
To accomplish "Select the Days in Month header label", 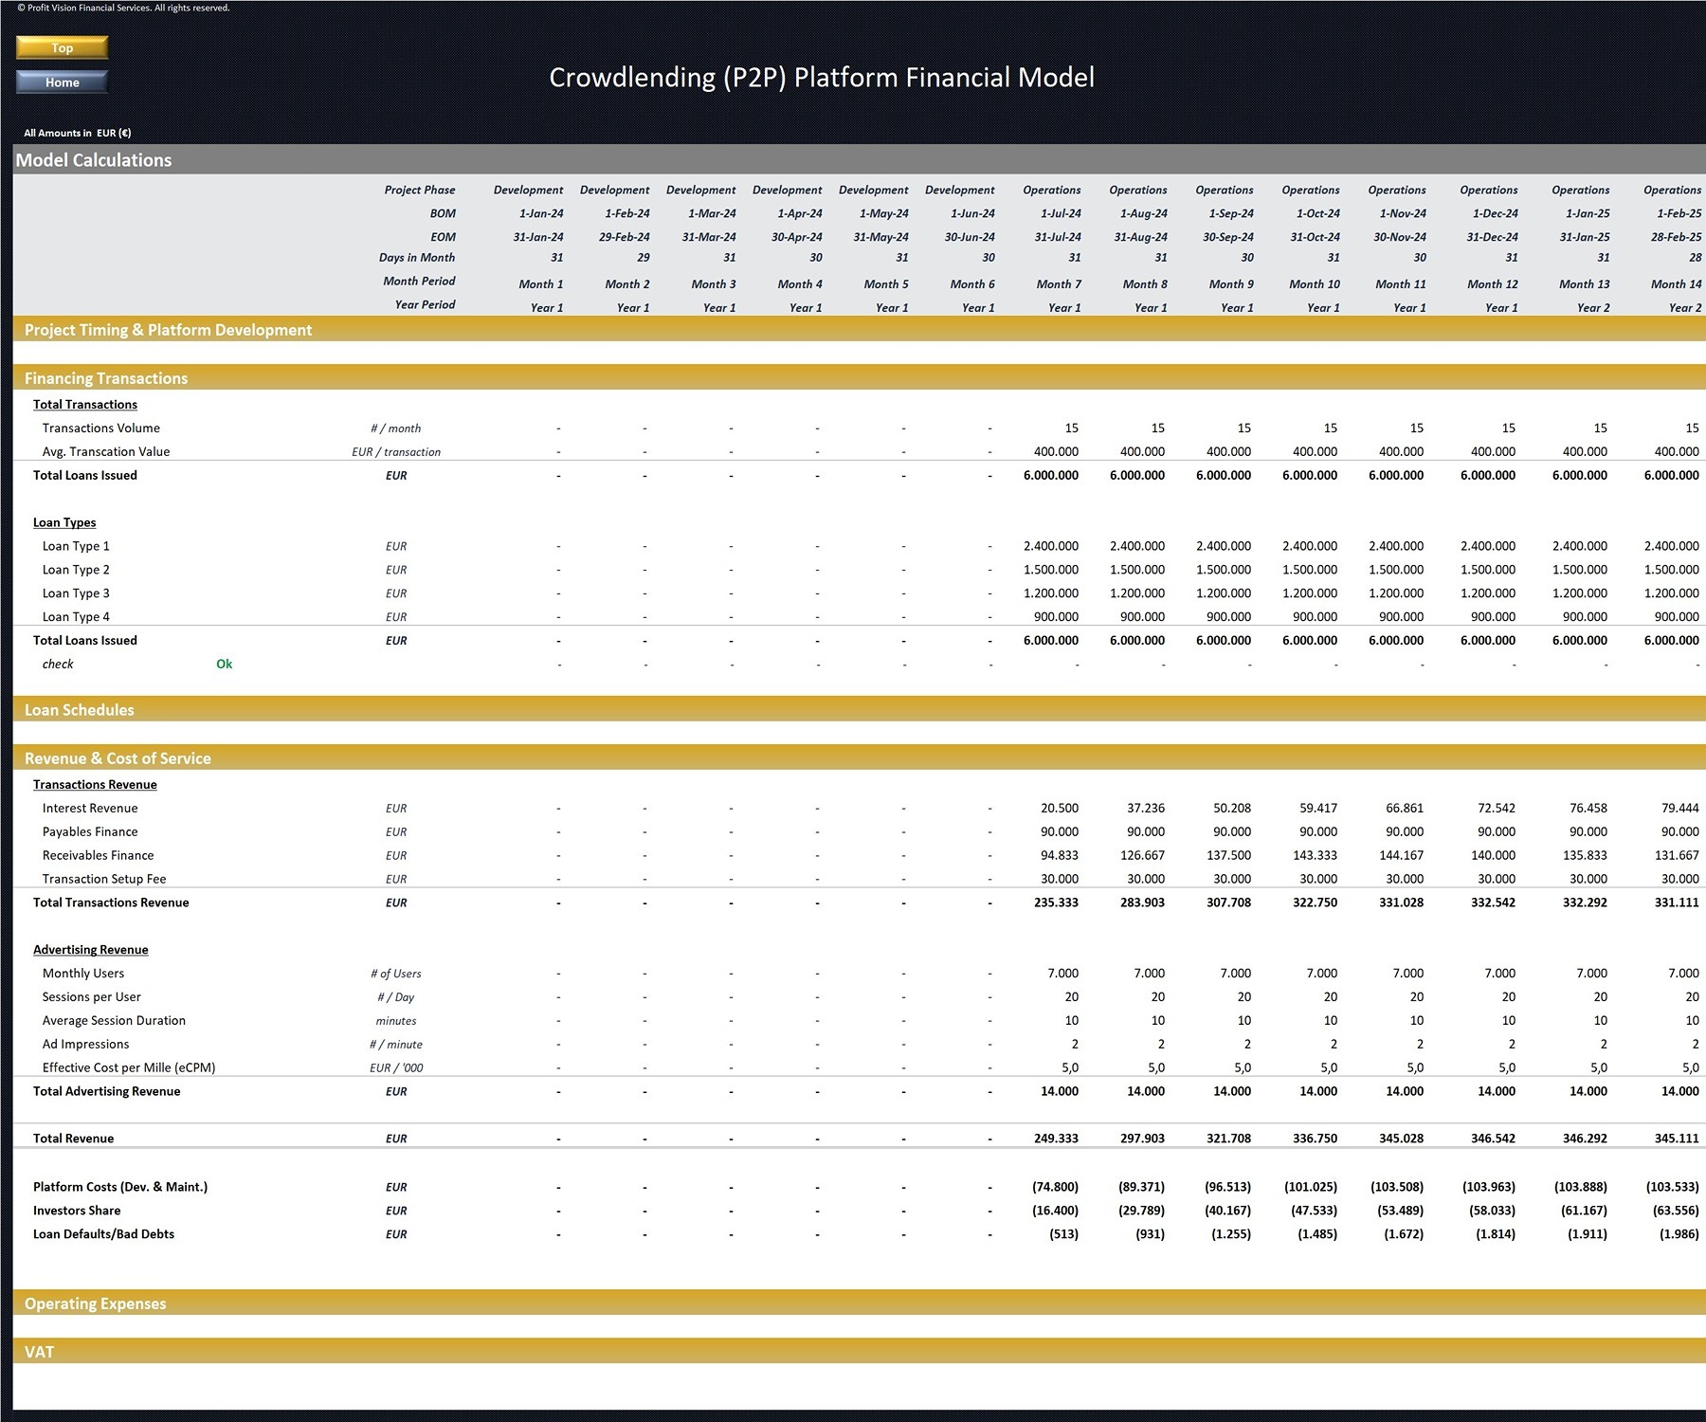I will [417, 258].
